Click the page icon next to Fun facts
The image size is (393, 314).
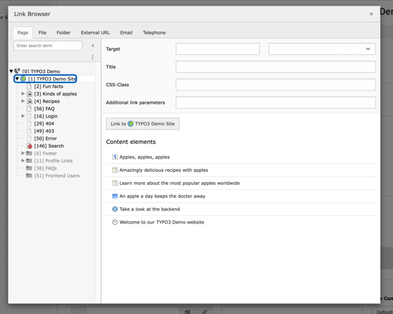click(x=29, y=86)
